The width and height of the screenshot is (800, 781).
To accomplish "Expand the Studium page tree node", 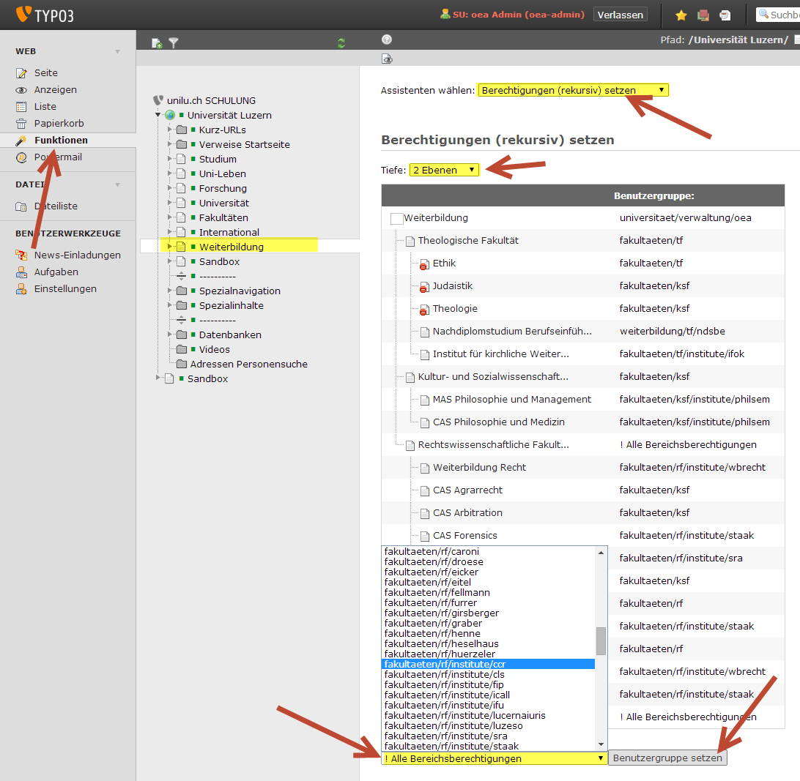I will pos(169,159).
